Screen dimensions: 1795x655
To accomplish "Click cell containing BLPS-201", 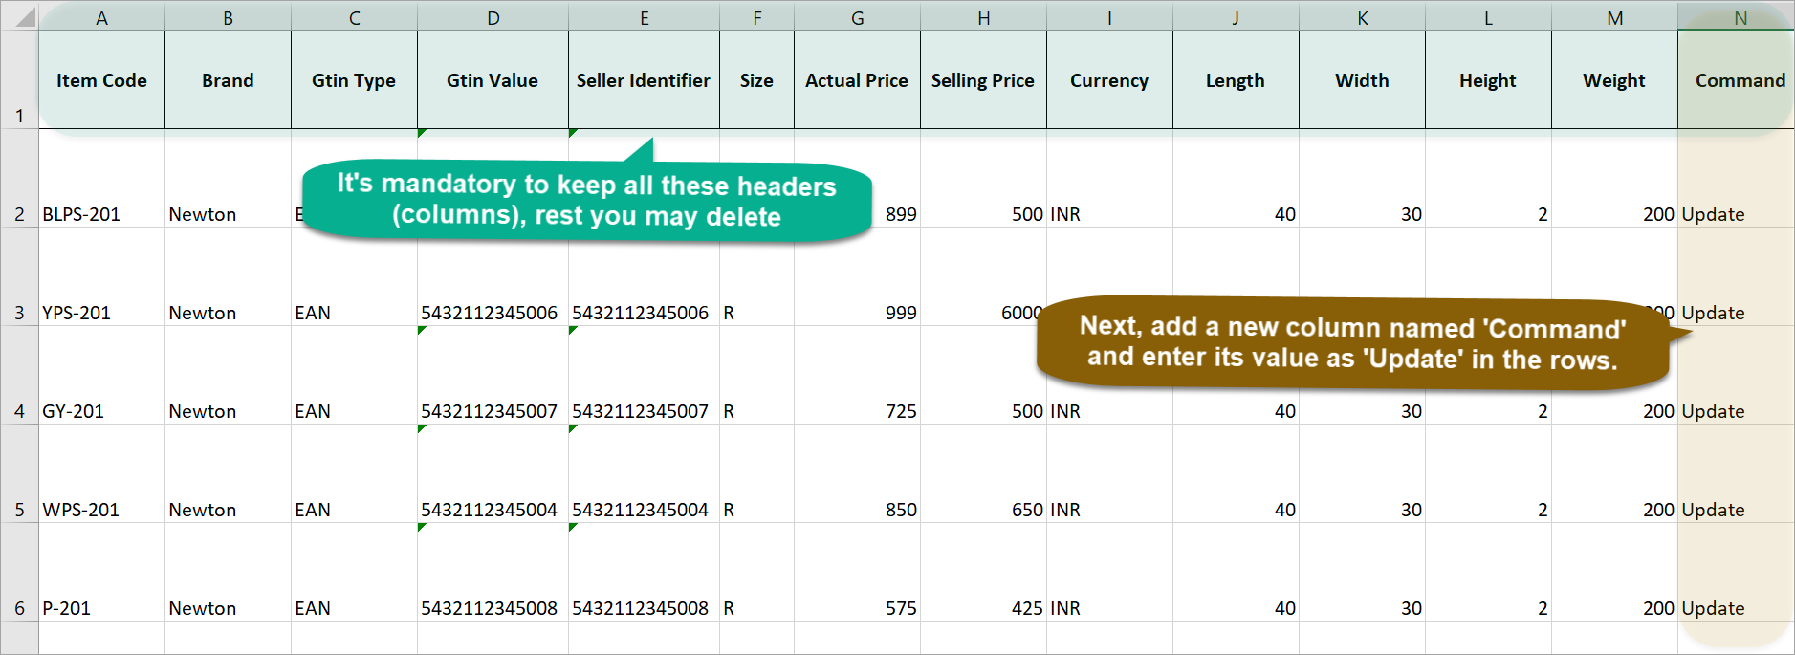I will pos(101,179).
